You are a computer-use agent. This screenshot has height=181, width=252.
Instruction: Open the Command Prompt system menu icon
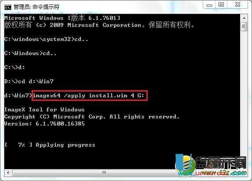8,7
